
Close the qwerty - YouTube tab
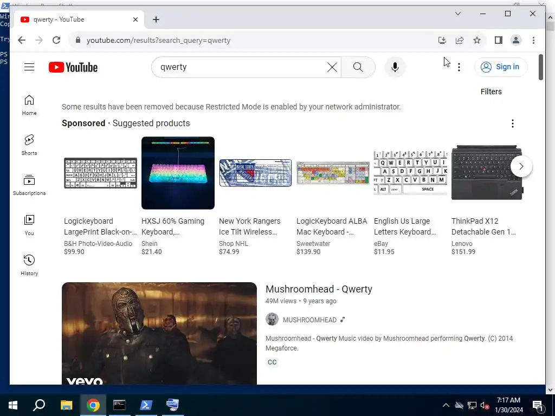click(x=135, y=20)
